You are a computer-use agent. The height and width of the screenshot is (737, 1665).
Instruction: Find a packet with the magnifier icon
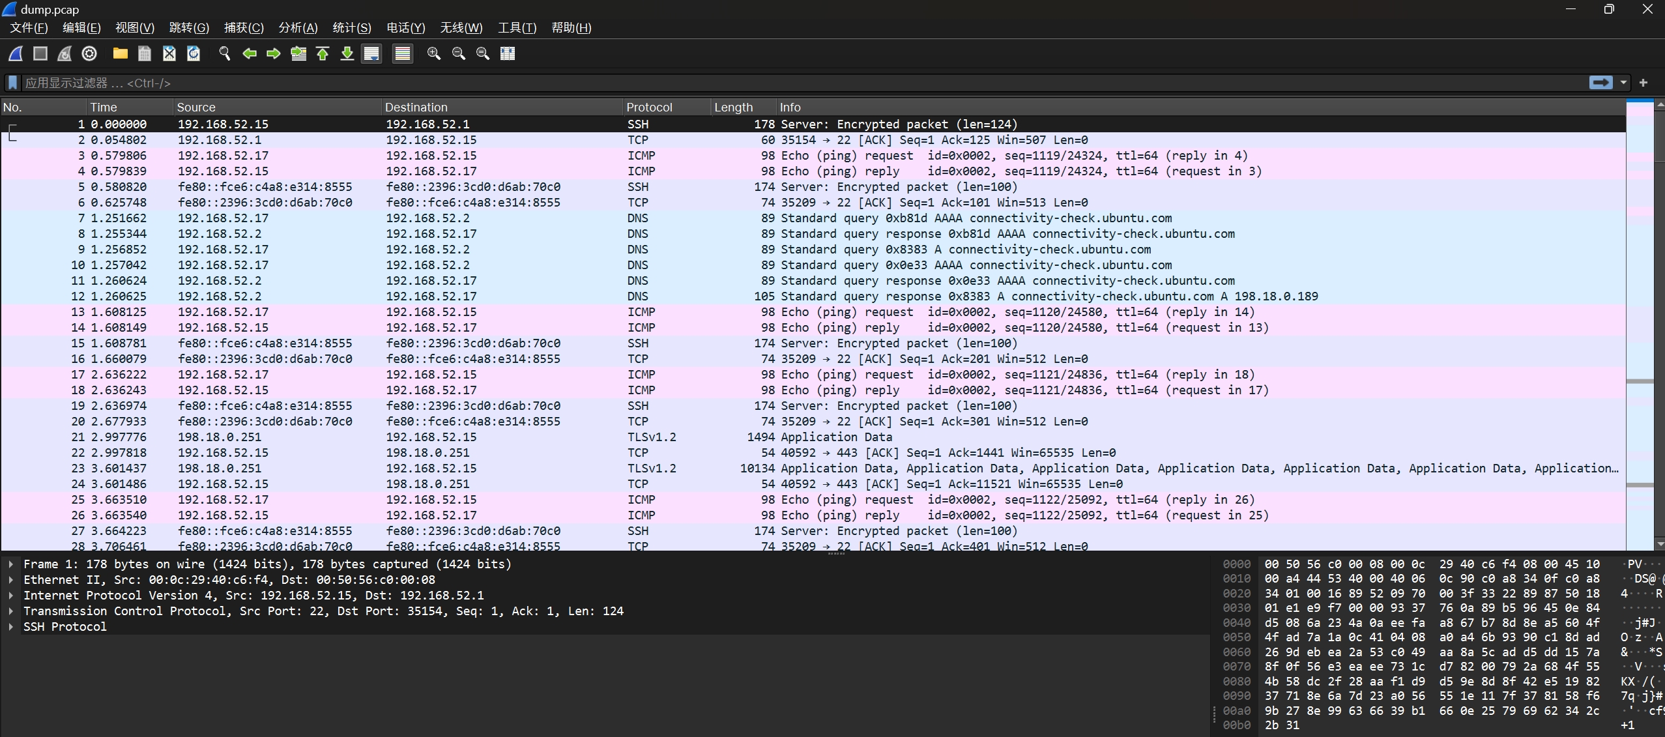pyautogui.click(x=225, y=53)
